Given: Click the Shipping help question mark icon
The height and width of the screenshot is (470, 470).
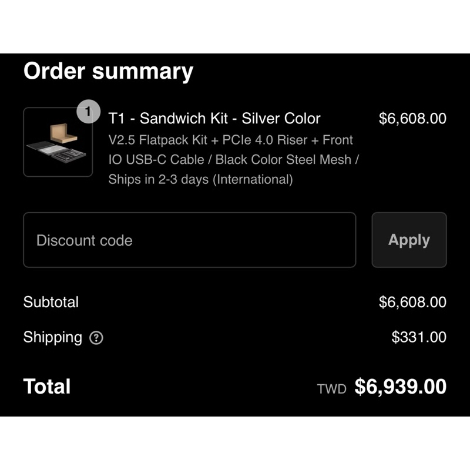Looking at the screenshot, I should (x=96, y=338).
